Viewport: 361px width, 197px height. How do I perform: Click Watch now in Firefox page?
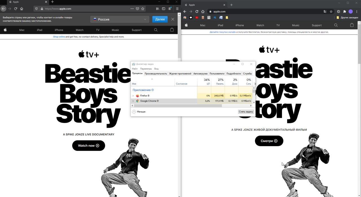click(x=89, y=146)
